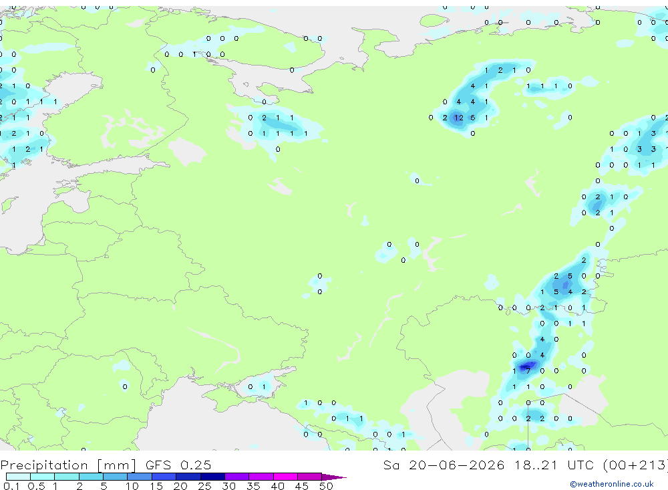The width and height of the screenshot is (668, 490).
Task: Click legend swatch between 2 and 5
Action: (x=91, y=477)
